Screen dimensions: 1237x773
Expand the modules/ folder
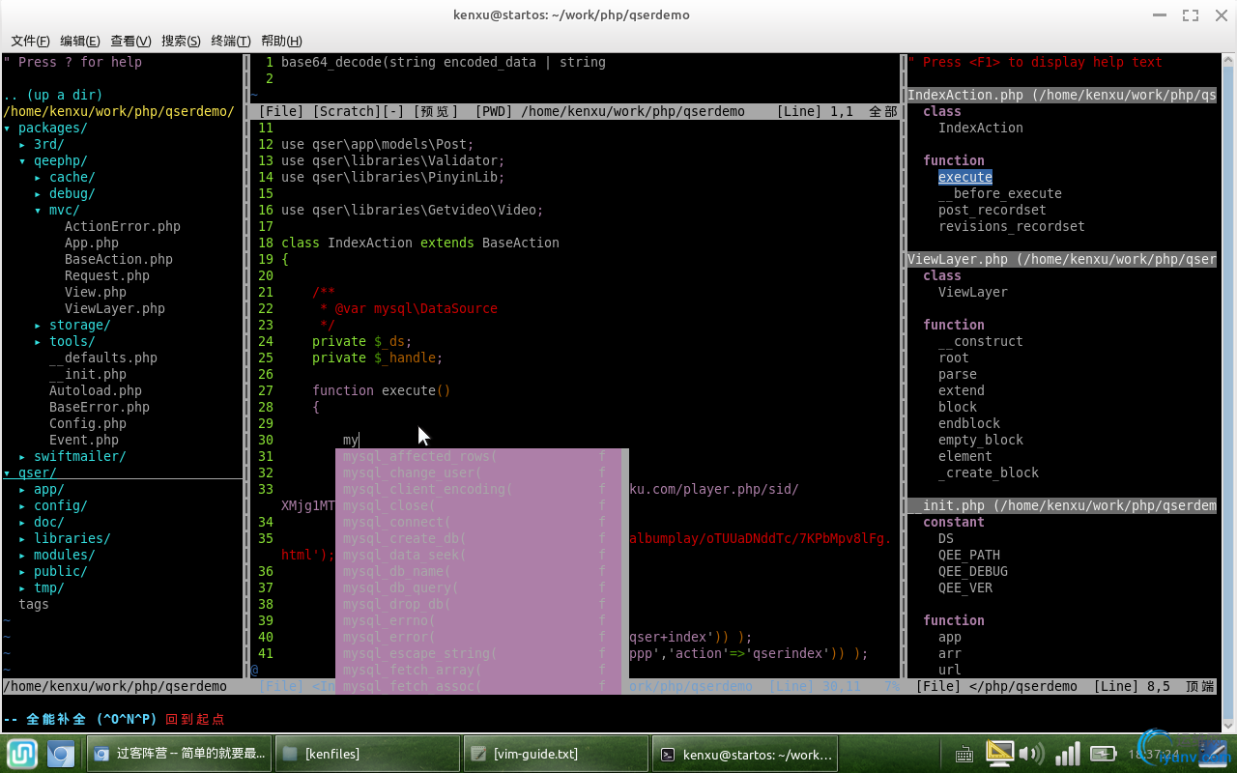tap(57, 555)
